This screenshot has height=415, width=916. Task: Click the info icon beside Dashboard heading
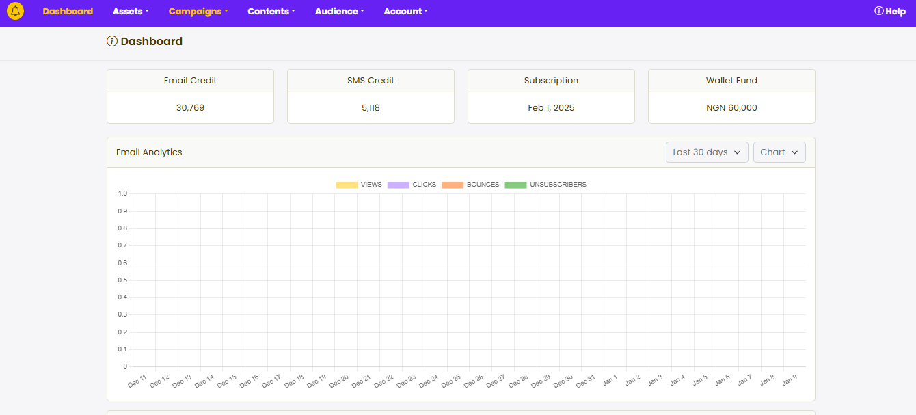(111, 41)
